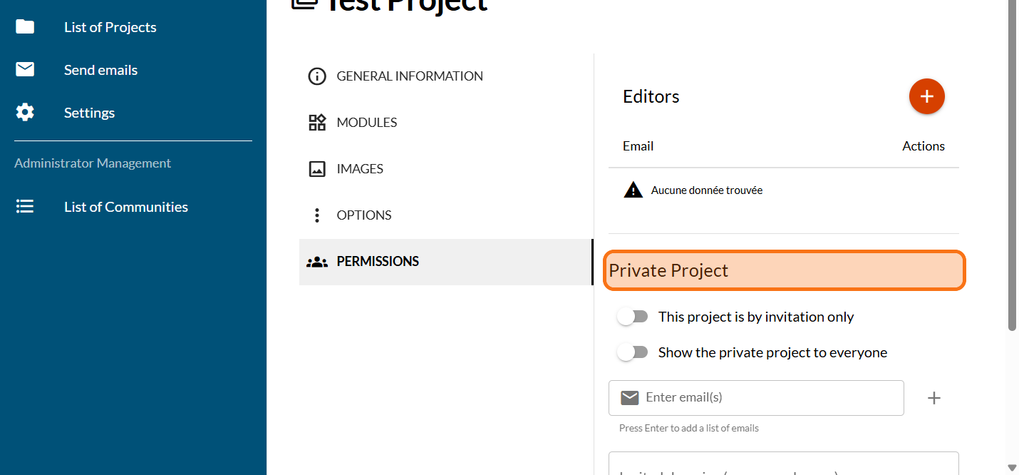The image size is (1019, 475).
Task: Click the gray plus icon beside email field
Action: [x=933, y=398]
